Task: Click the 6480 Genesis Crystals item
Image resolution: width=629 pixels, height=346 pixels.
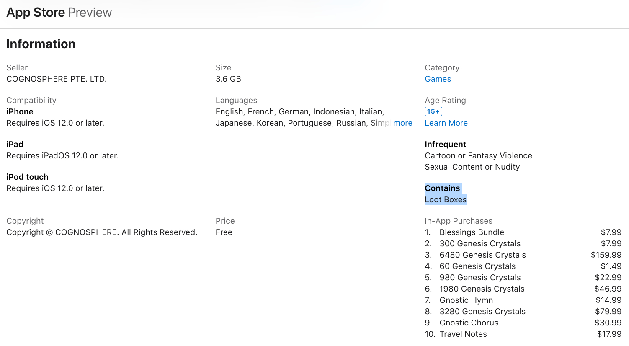Action: coord(482,255)
